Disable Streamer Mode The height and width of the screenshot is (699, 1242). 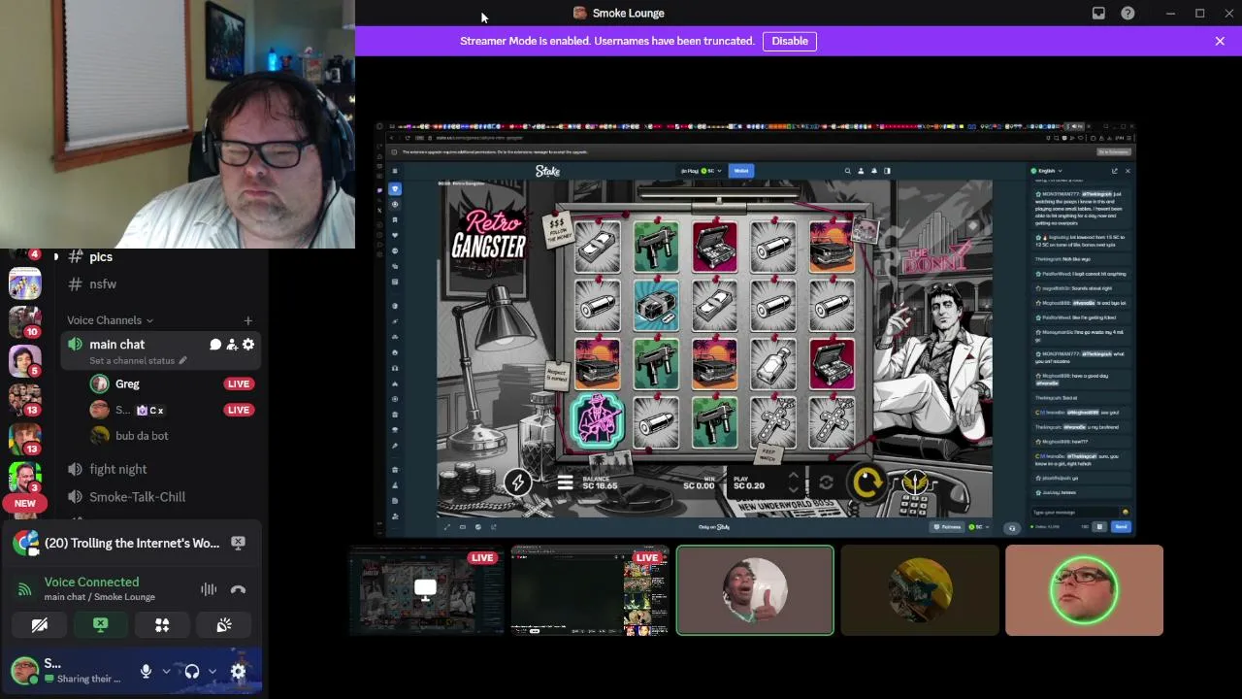(790, 41)
